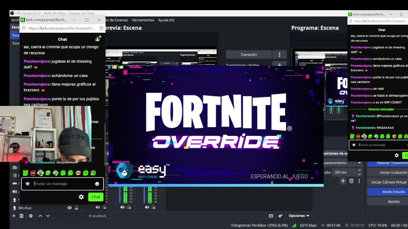Viewport: 408px width, 229px height.
Task: Open chat settings gear in right Kick popout
Action: click(x=397, y=156)
